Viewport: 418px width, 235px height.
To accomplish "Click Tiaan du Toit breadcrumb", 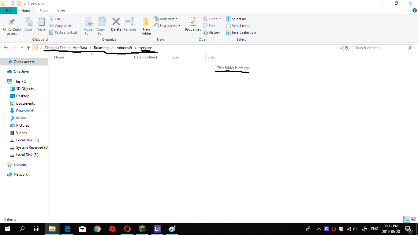I will pos(55,48).
